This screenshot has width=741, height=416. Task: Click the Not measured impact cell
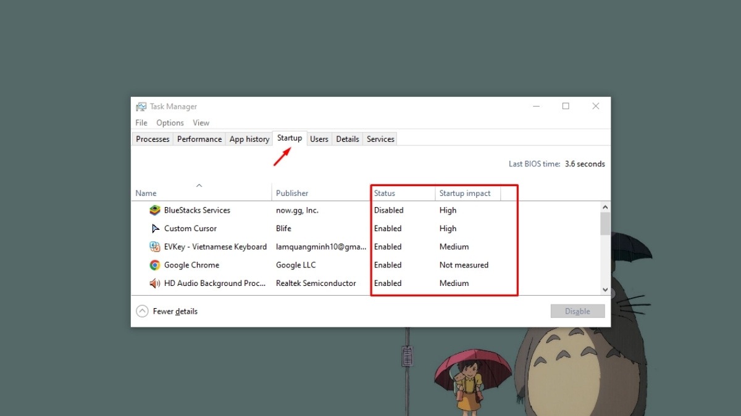pos(464,265)
